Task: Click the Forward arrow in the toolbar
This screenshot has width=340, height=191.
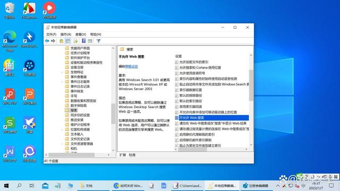Action: (x=53, y=41)
